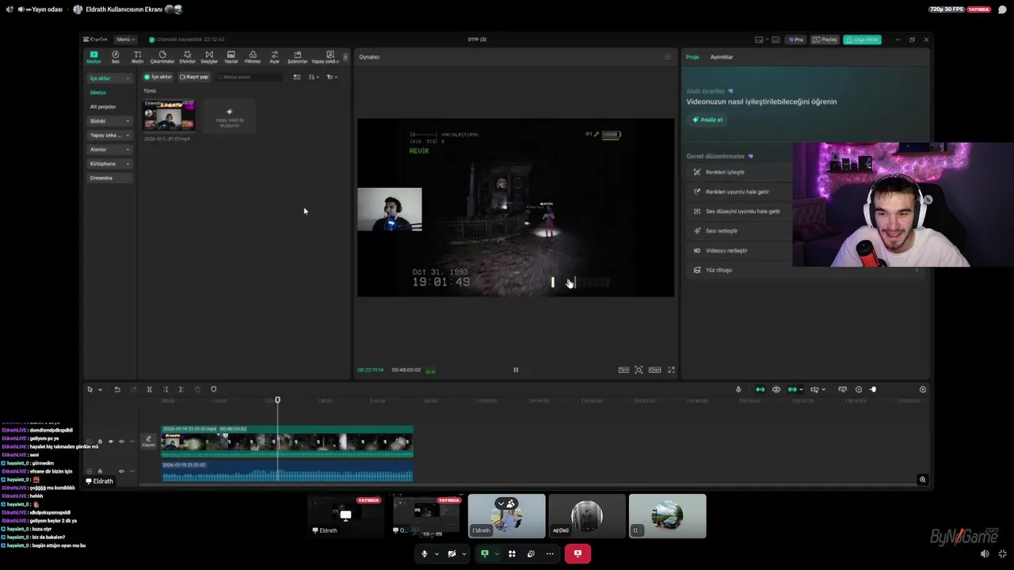Image resolution: width=1014 pixels, height=570 pixels.
Task: Split clip at playhead icon
Action: point(149,389)
